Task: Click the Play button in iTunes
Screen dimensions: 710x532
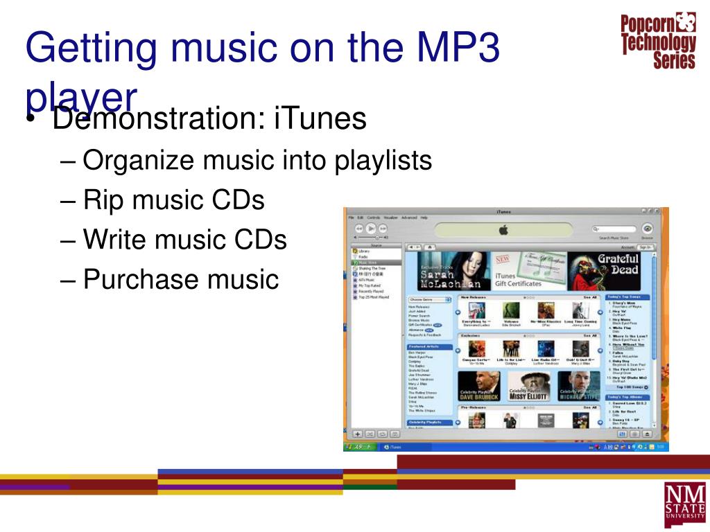Action: pyautogui.click(x=371, y=229)
